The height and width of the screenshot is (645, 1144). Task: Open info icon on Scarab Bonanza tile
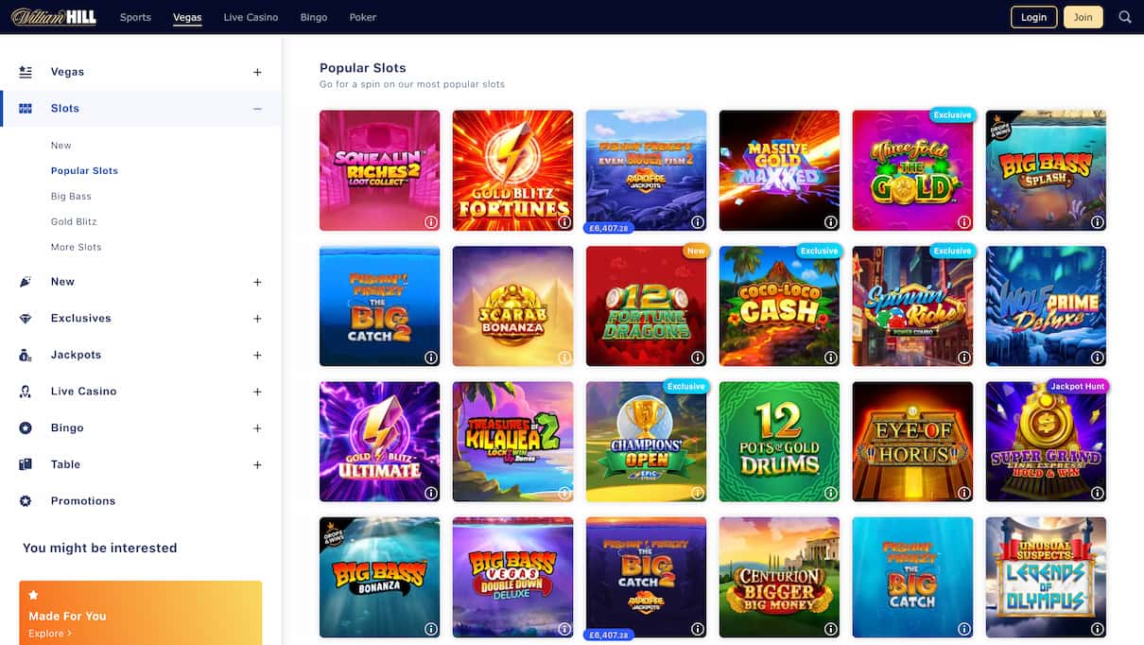[x=564, y=357]
